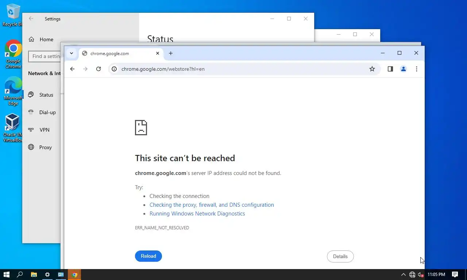Open taskbar search
The width and height of the screenshot is (467, 280).
[20, 275]
